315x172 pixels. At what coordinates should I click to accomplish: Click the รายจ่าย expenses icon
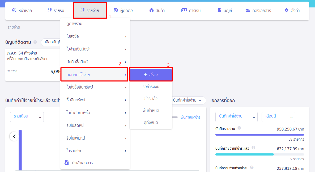click(82, 10)
